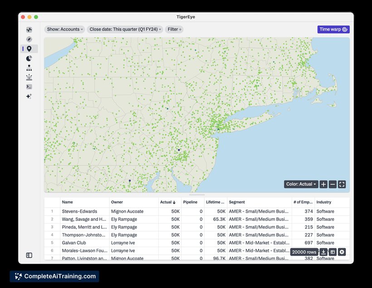Open the Show: Accounts dropdown
This screenshot has width=372, height=288.
tap(65, 29)
